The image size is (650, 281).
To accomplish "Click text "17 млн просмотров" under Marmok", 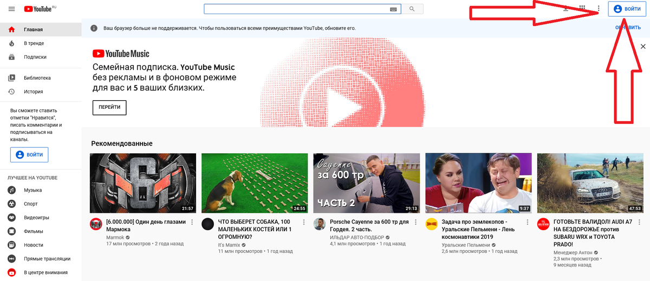I will [x=128, y=244].
